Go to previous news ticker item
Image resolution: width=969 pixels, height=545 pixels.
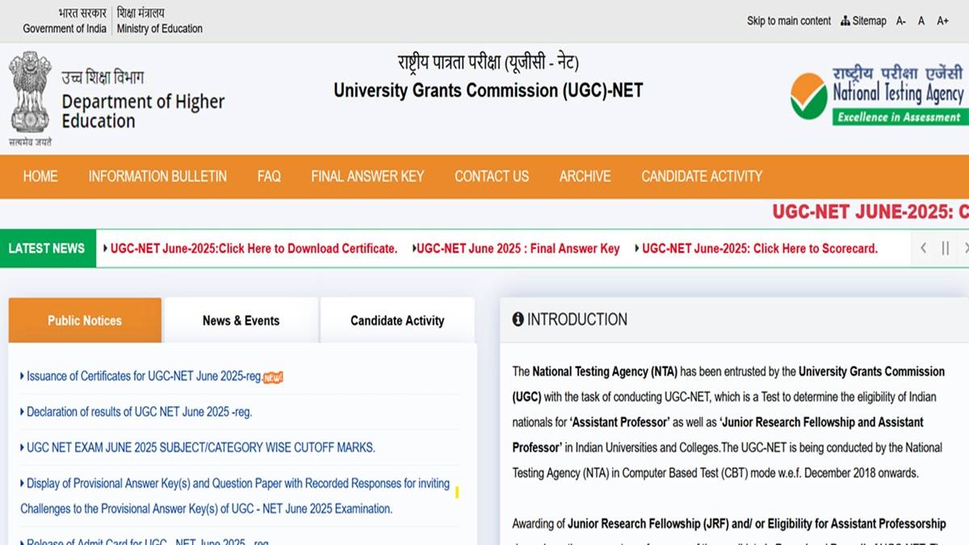click(x=923, y=248)
